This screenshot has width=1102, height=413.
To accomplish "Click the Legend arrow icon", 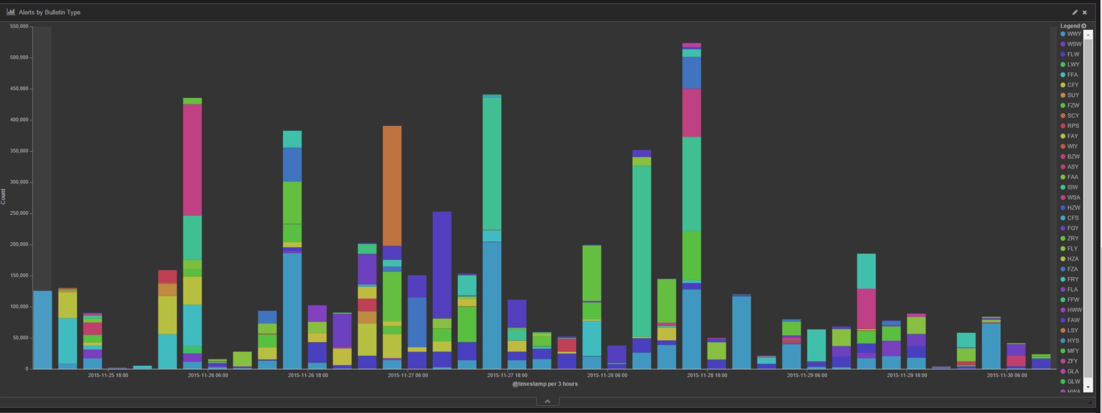I will pyautogui.click(x=1084, y=26).
